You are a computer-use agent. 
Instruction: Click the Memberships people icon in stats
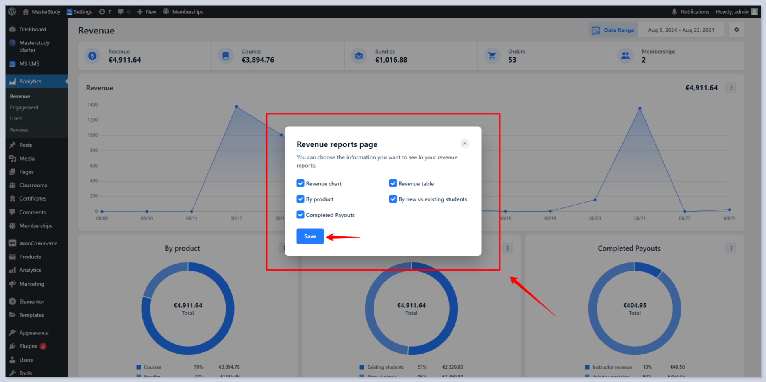(x=625, y=56)
